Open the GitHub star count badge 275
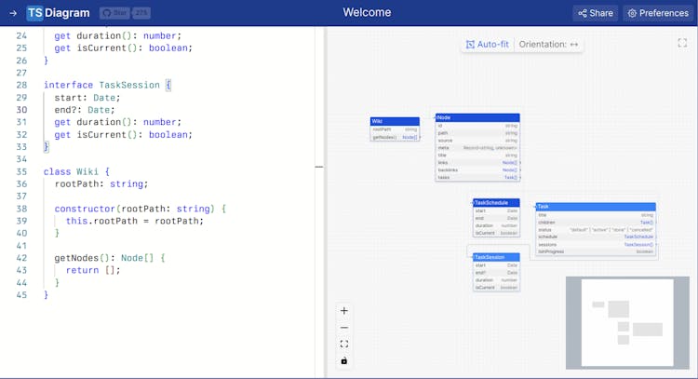 (141, 13)
